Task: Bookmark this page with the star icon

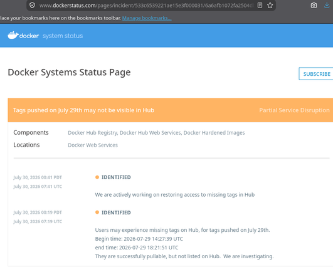Action: click(x=270, y=5)
